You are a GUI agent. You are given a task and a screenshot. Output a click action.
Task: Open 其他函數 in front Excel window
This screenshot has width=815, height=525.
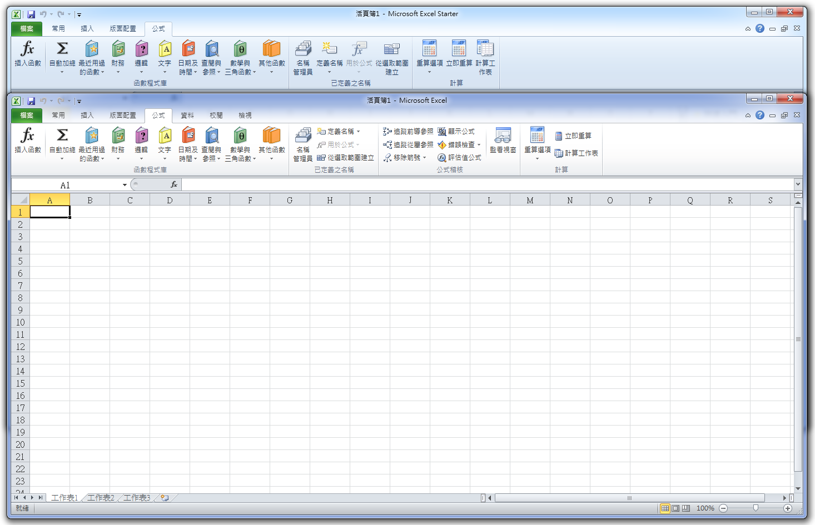pyautogui.click(x=272, y=144)
